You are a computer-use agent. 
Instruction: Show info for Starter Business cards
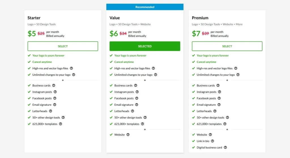coord(54,85)
